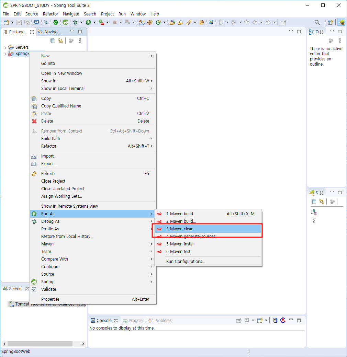The height and width of the screenshot is (357, 347).
Task: Click the Run with external tools icon
Action: pyautogui.click(x=101, y=22)
